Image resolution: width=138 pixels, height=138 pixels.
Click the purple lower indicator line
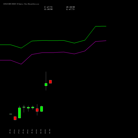53,52
